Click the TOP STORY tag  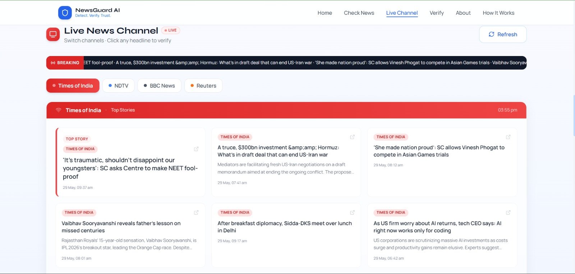click(77, 139)
